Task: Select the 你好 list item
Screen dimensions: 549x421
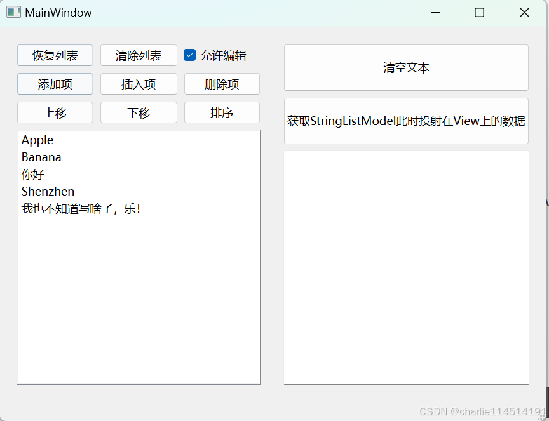Action: [x=139, y=174]
